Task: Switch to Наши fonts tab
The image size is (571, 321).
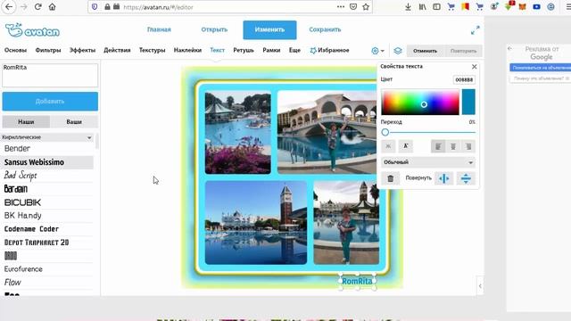Action: click(x=26, y=122)
